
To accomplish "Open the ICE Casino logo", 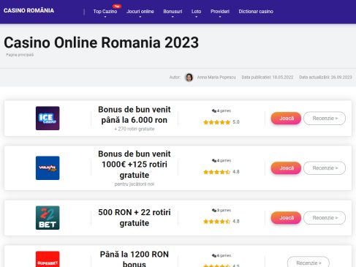I will pyautogui.click(x=48, y=119).
